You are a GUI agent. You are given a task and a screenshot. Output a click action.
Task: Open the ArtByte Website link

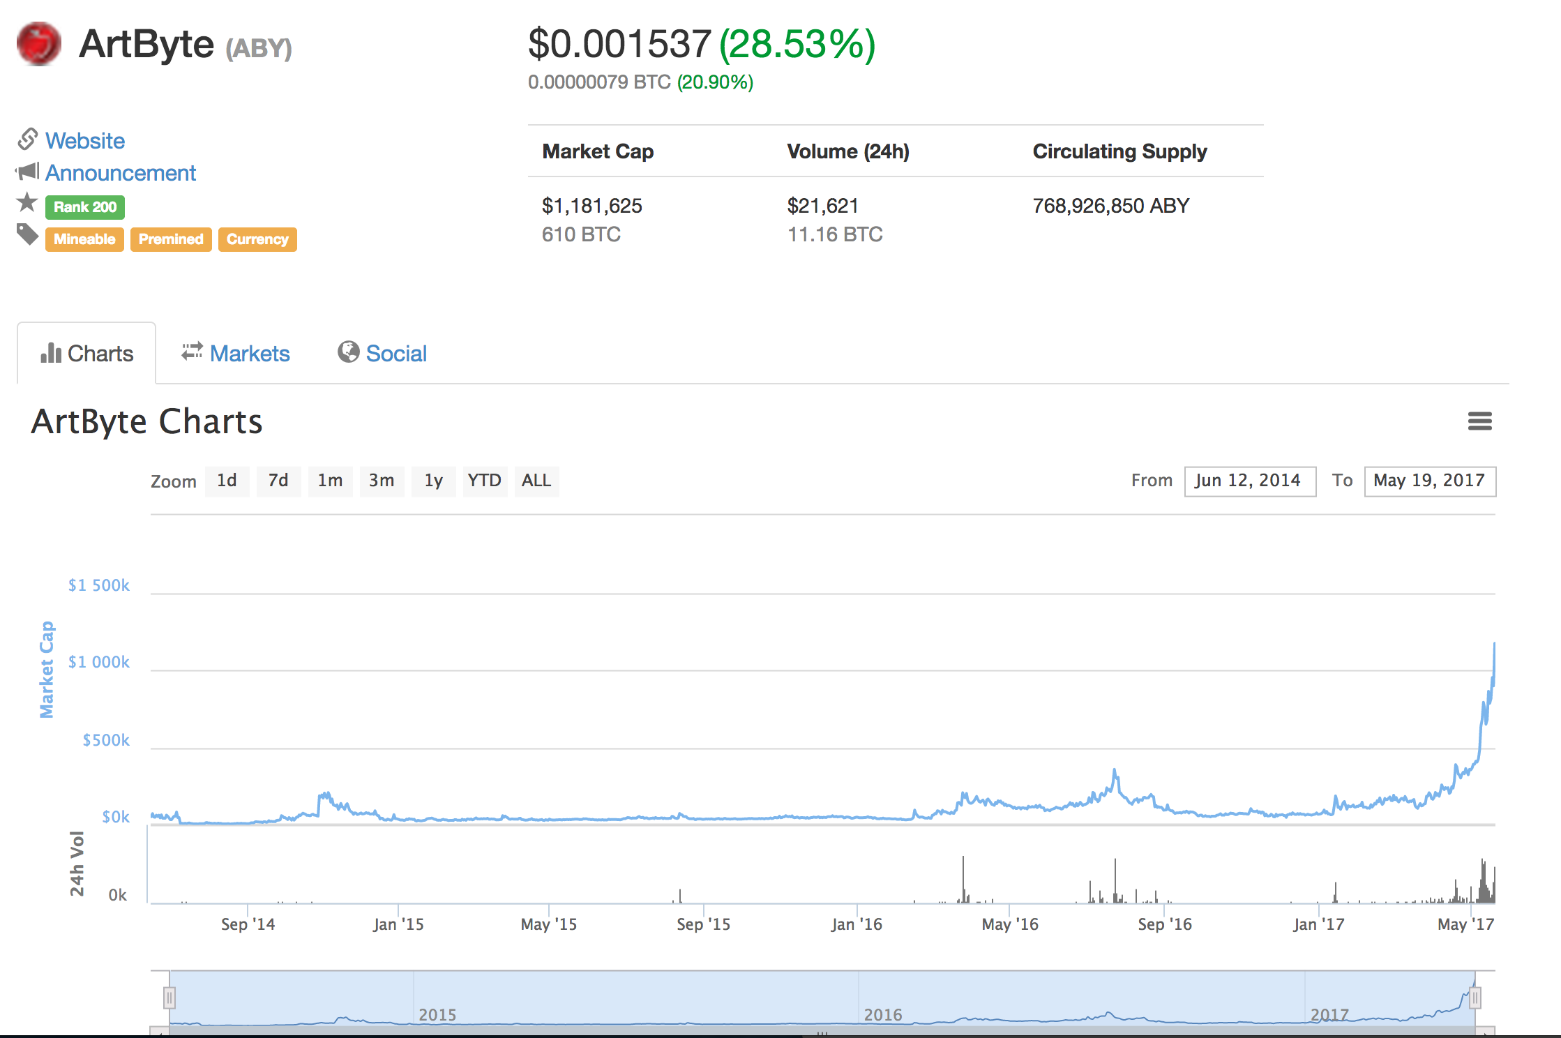click(x=85, y=140)
